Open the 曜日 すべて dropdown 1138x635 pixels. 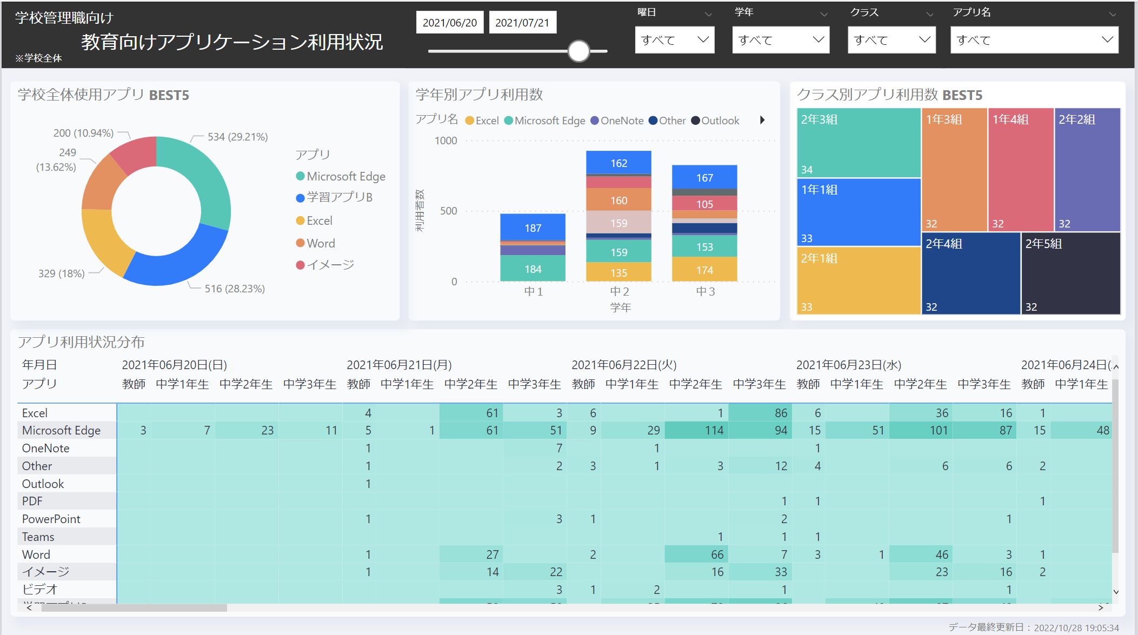pyautogui.click(x=674, y=40)
